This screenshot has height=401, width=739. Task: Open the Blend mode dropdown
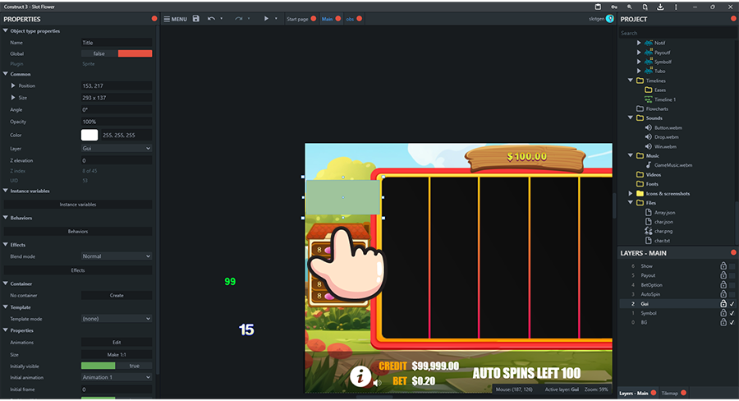coord(116,256)
